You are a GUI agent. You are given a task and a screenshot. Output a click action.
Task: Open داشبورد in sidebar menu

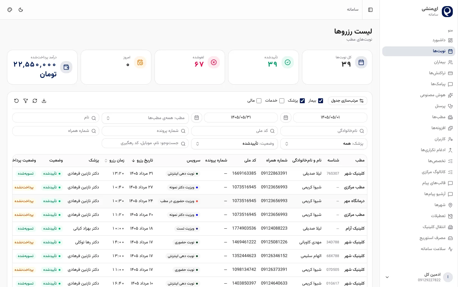click(419, 40)
